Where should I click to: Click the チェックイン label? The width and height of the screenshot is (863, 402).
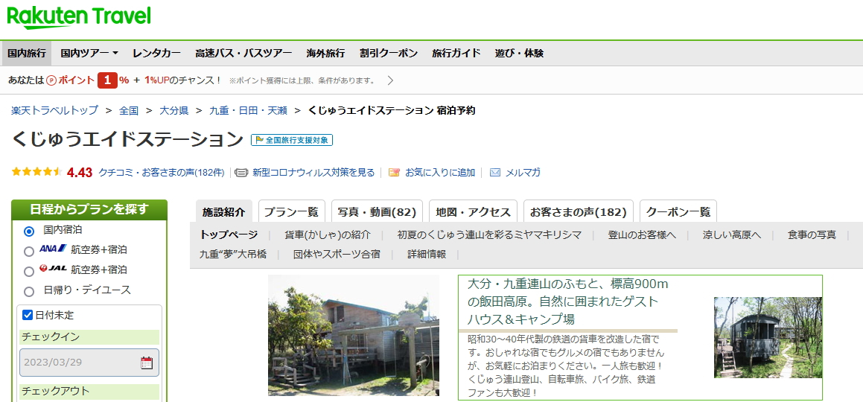point(50,337)
